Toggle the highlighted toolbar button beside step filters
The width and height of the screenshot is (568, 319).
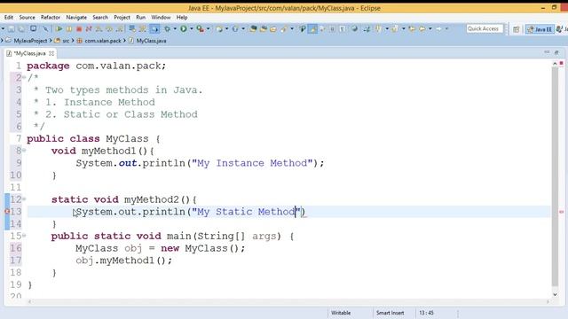point(154,28)
